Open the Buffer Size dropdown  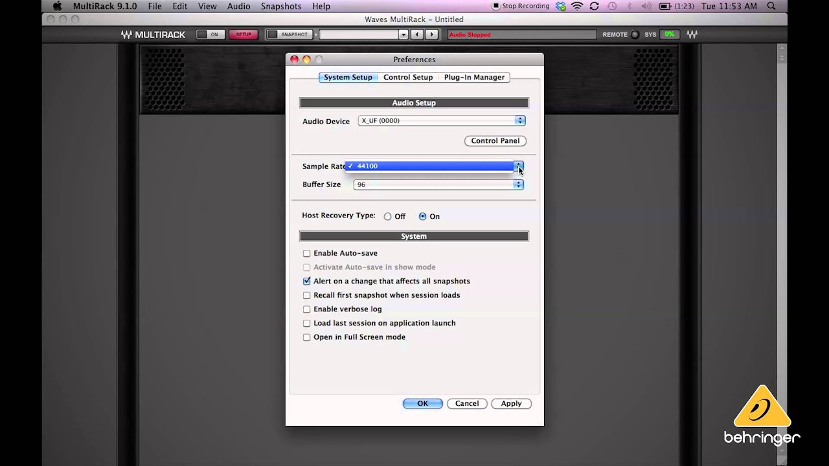[438, 184]
